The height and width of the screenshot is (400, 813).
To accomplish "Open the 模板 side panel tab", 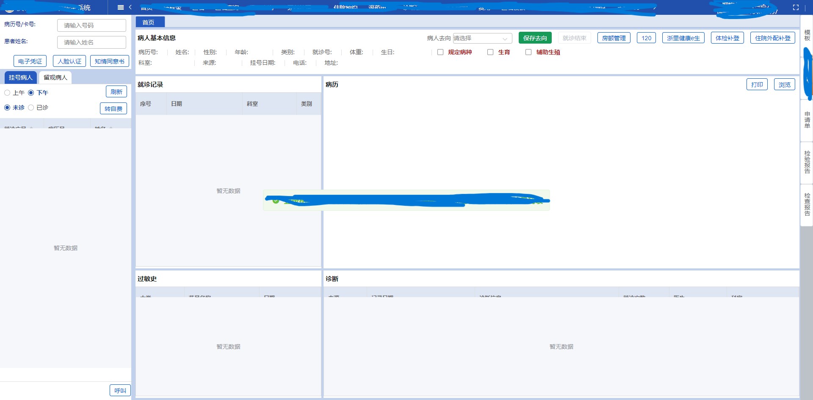I will click(807, 35).
